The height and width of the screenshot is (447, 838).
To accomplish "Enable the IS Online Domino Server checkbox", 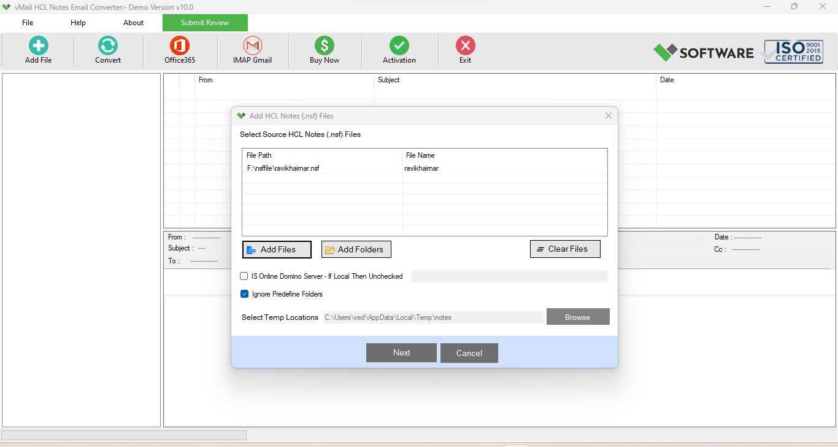I will click(x=244, y=276).
